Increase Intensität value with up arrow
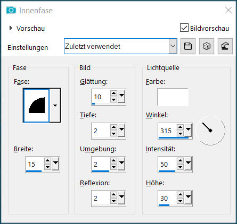Image resolution: width=237 pixels, height=224 pixels. (180, 160)
